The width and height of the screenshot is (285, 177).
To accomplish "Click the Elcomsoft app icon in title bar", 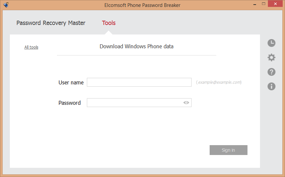I will point(6,5).
